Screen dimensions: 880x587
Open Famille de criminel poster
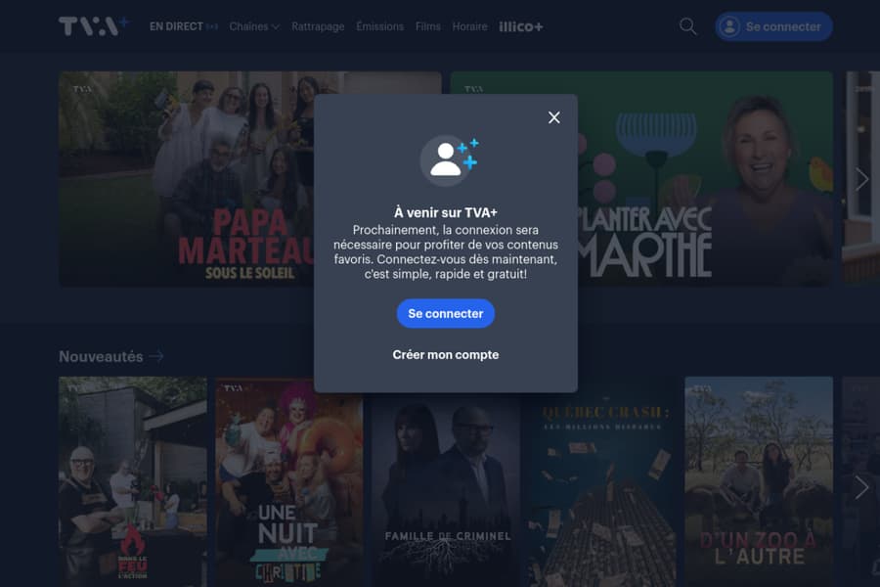click(446, 489)
